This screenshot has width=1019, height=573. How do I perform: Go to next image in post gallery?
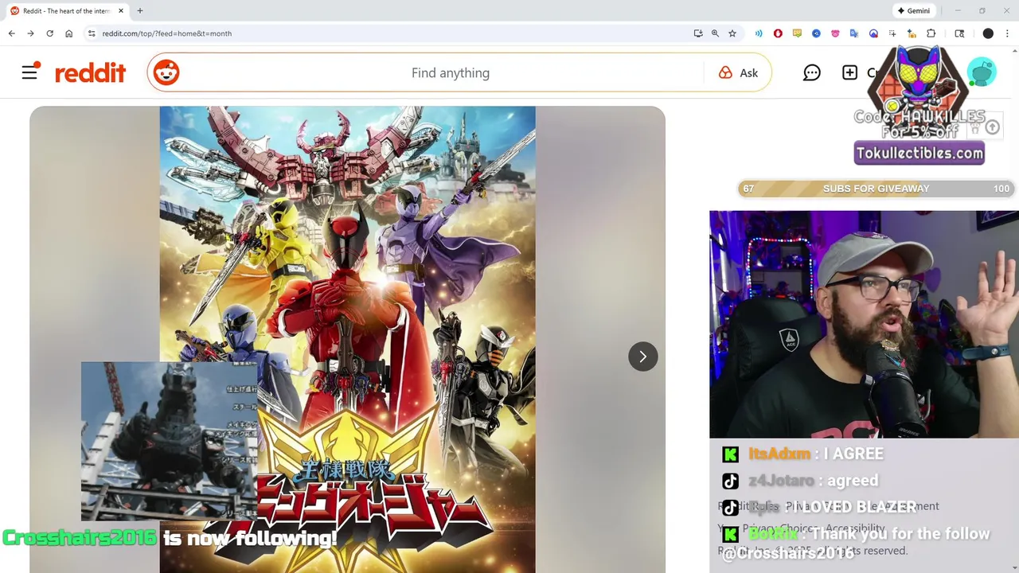coord(642,357)
